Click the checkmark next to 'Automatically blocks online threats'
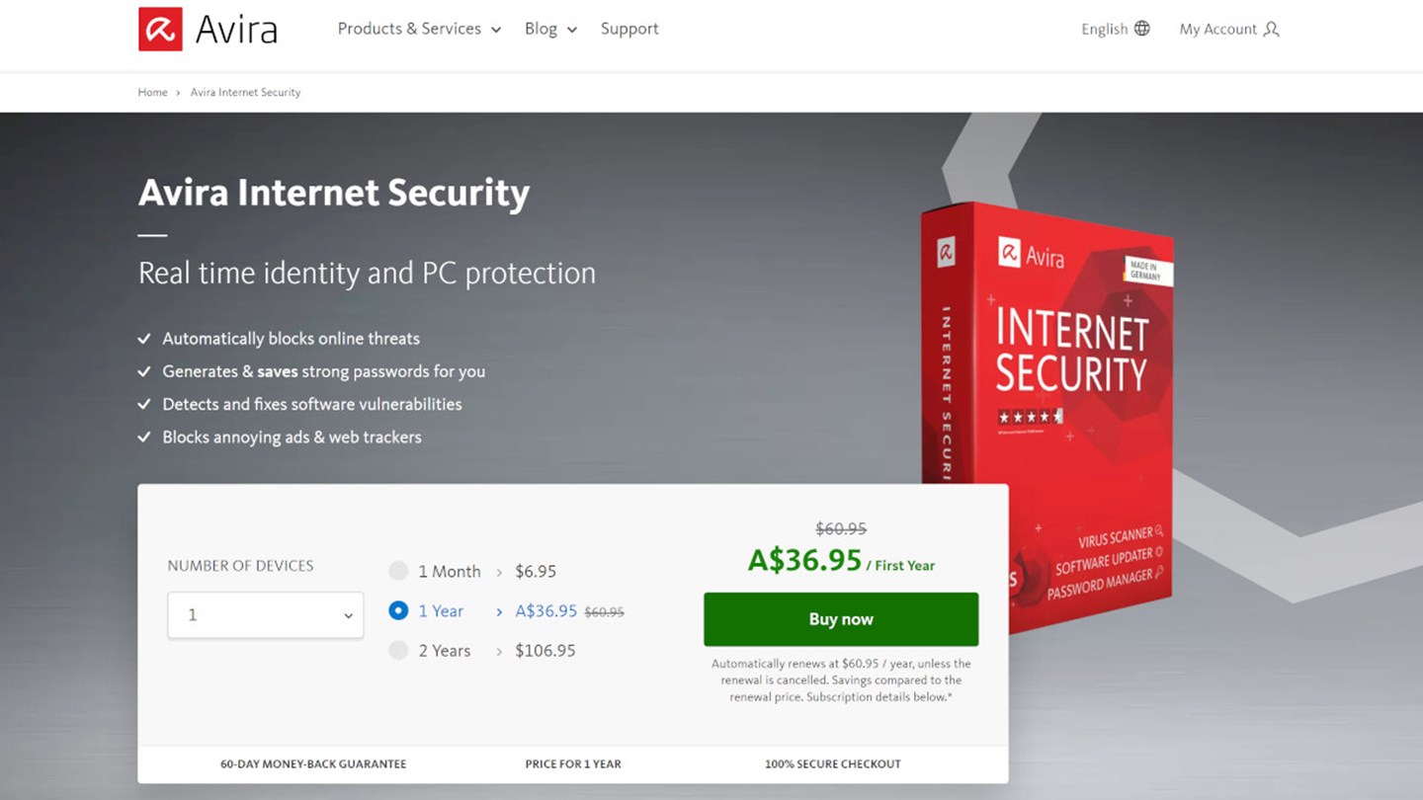The image size is (1423, 800). click(x=144, y=338)
